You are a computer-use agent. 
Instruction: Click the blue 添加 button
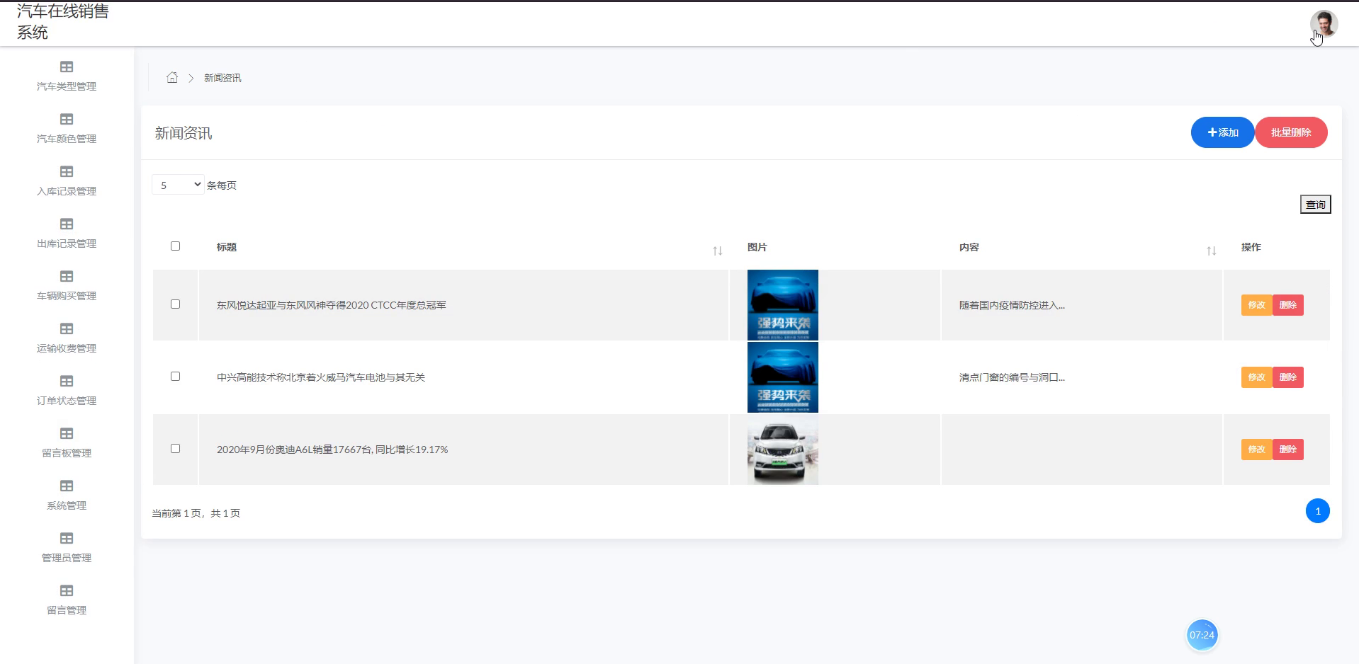(x=1222, y=132)
